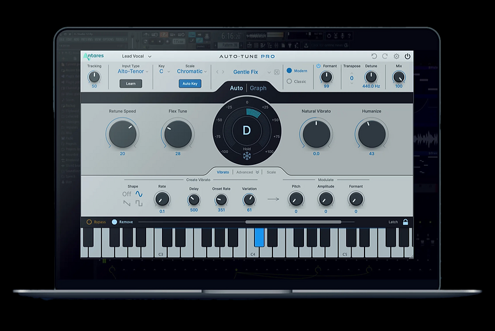Open the Scale Chromatic dropdown
Image resolution: width=495 pixels, height=331 pixels.
pos(192,71)
